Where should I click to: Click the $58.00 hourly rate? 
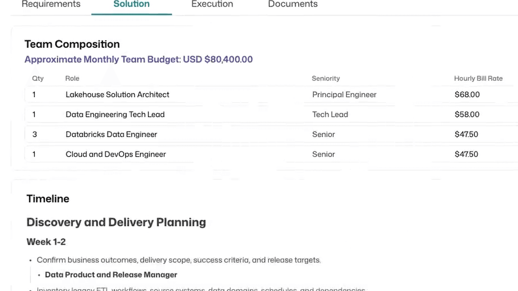467,115
